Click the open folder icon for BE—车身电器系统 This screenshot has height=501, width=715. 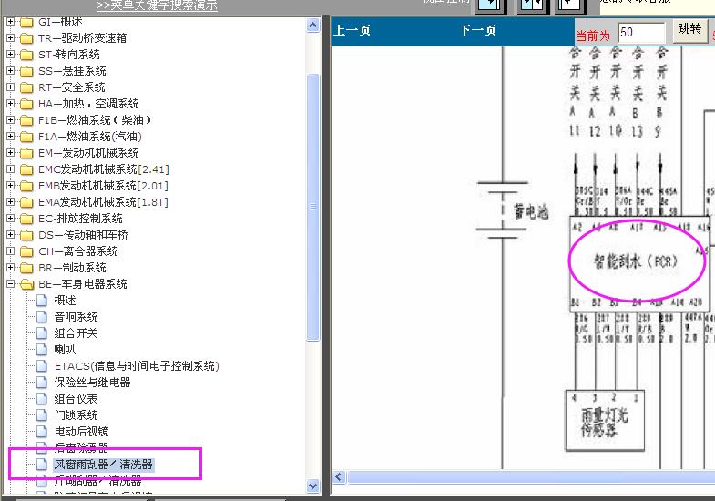(27, 284)
